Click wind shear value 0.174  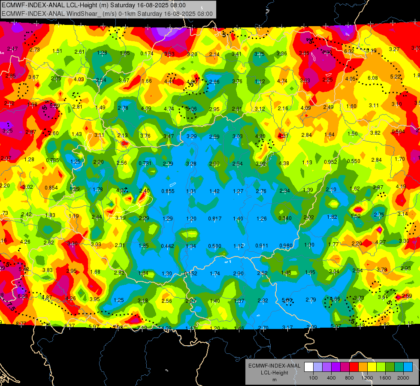(x=147, y=54)
